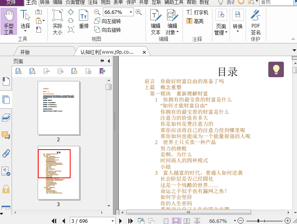Open the File (文件) menu
Image resolution: width=297 pixels, height=224 pixels.
[12, 2]
